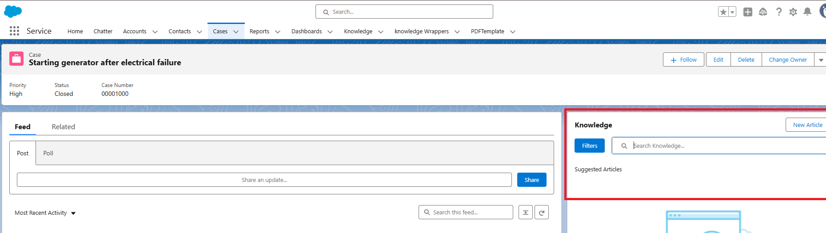The width and height of the screenshot is (826, 233).
Task: Open the App Launcher grid icon
Action: coord(14,31)
